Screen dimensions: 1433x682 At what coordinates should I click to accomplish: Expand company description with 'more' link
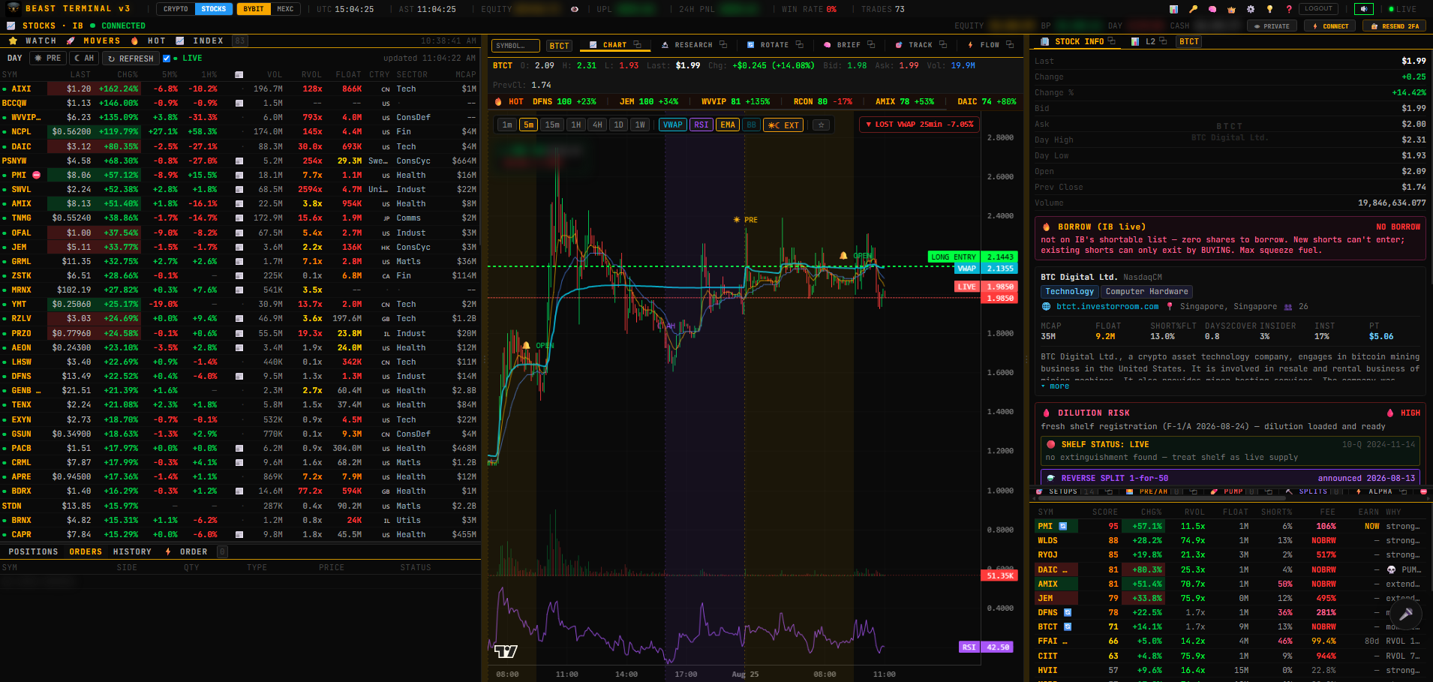[x=1056, y=386]
